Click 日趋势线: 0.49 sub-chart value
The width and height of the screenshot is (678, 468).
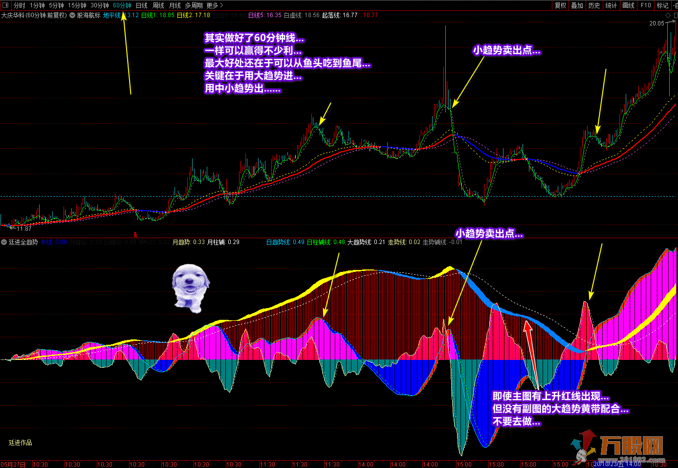(x=285, y=242)
